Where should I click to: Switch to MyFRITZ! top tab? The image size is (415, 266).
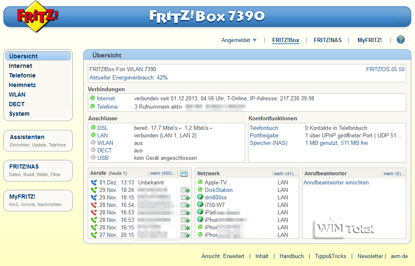pos(370,40)
